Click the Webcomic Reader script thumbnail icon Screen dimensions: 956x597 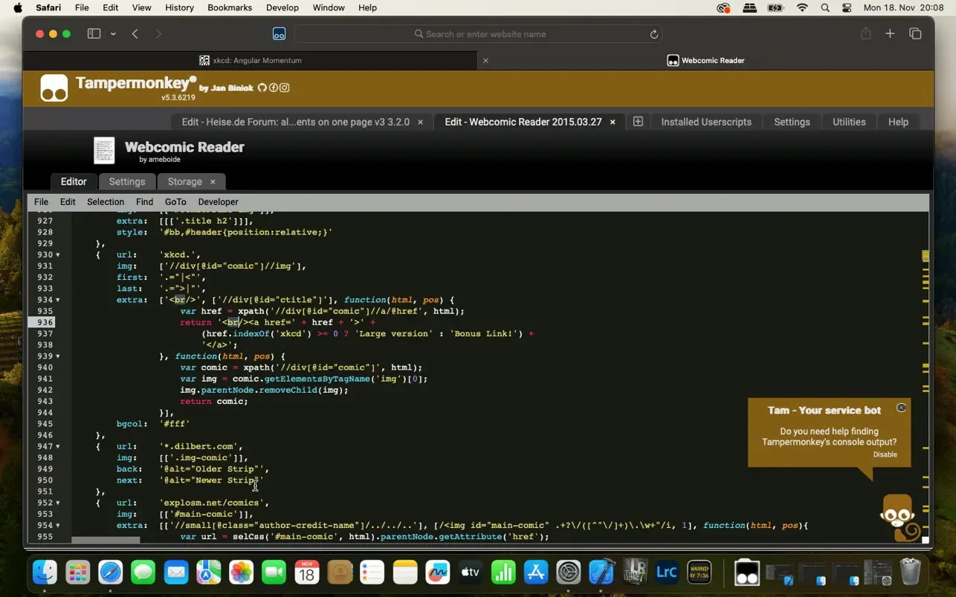click(104, 151)
